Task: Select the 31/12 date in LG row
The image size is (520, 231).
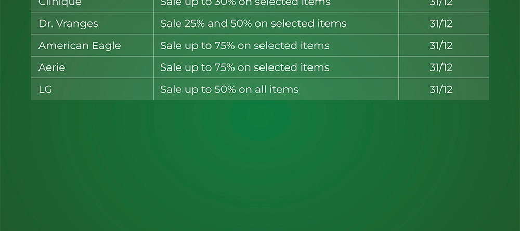Action: (x=441, y=89)
